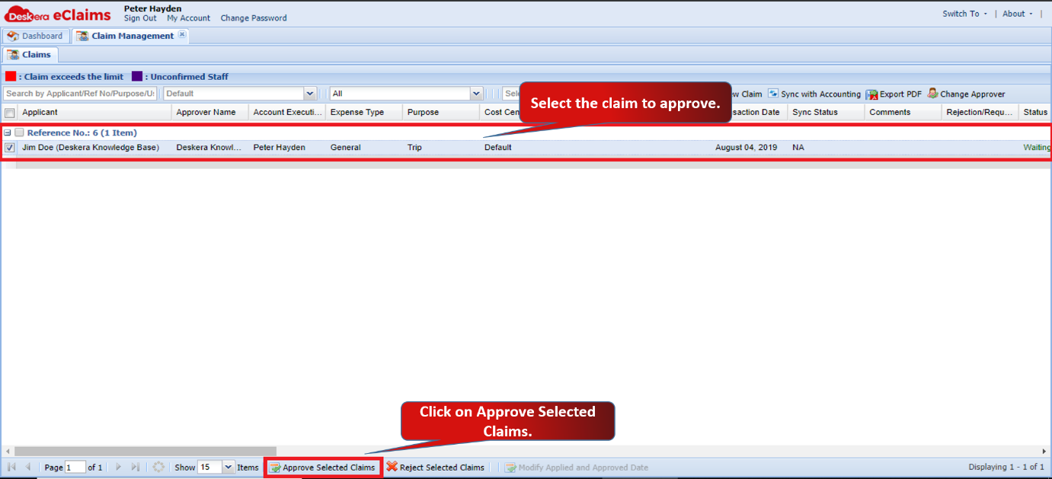Click the search by applicant input field

coord(80,94)
